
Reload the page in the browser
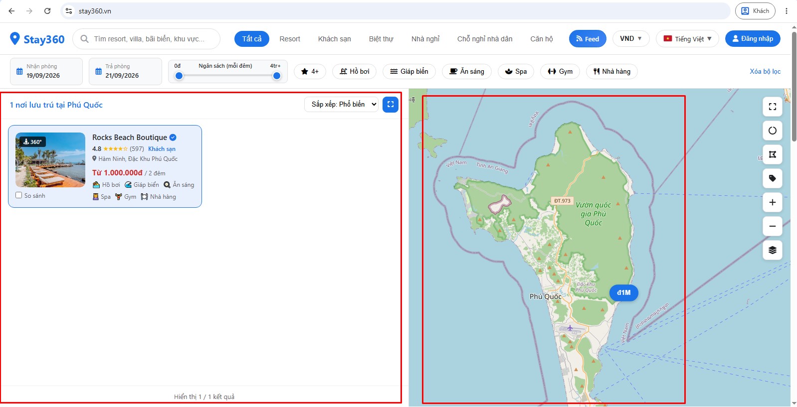(47, 11)
